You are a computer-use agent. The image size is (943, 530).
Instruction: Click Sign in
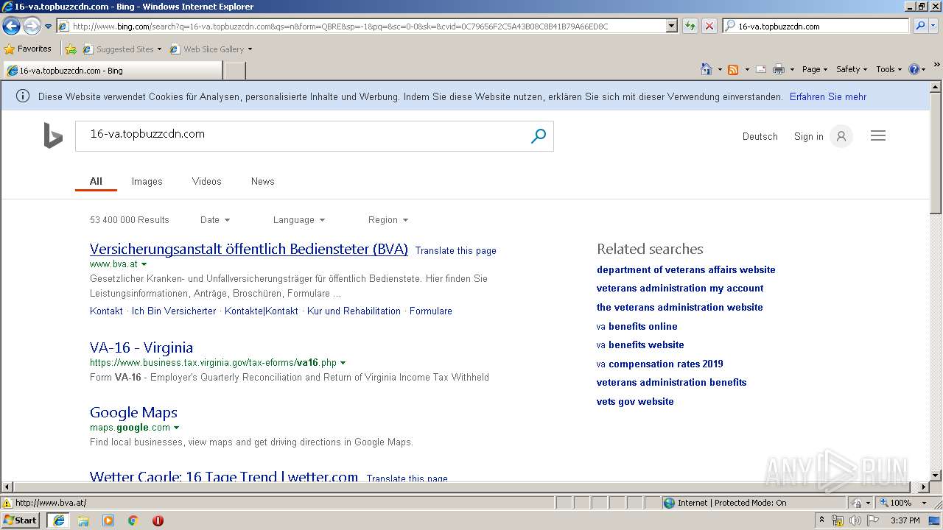808,136
